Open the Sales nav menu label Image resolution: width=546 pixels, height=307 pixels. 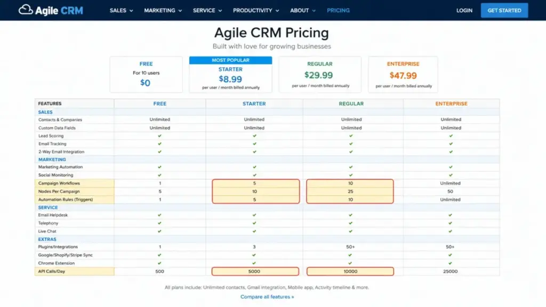click(118, 11)
